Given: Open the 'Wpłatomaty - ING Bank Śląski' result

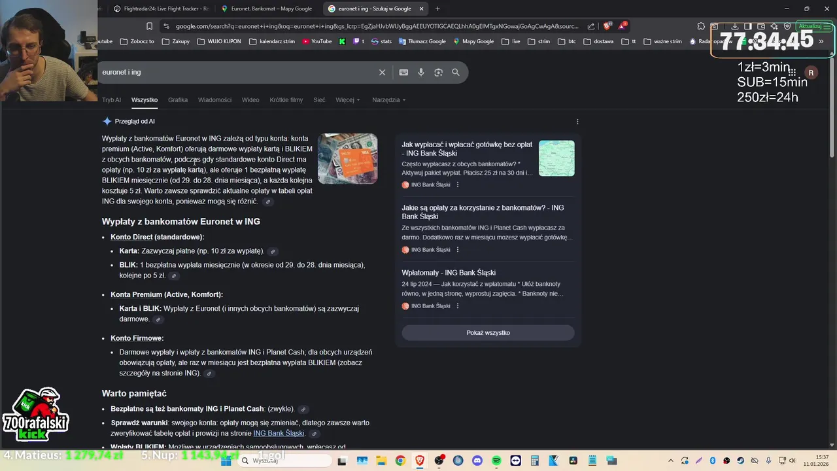Looking at the screenshot, I should 449,273.
